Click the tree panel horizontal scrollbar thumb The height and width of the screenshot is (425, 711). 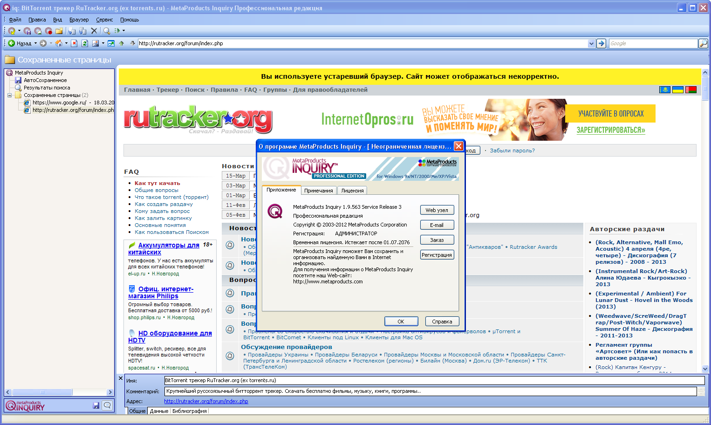pyautogui.click(x=42, y=392)
